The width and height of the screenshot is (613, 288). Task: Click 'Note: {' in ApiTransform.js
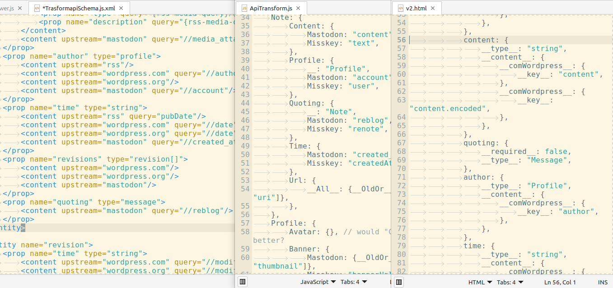pyautogui.click(x=287, y=18)
